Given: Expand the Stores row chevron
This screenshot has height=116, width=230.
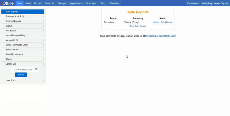Looking at the screenshot, I should 43,59.
